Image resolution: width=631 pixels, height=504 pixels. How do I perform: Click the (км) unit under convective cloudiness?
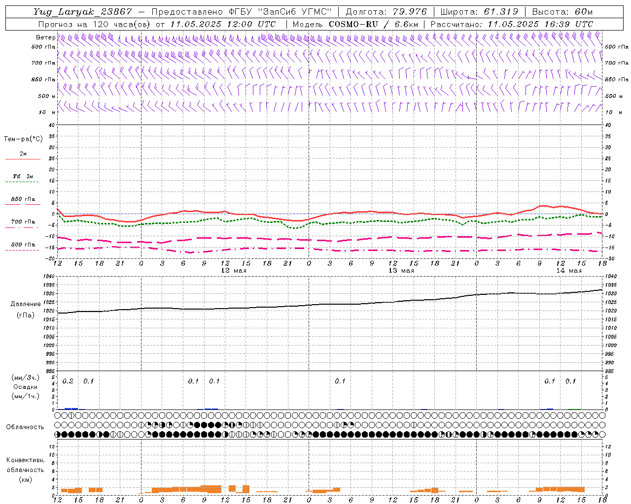click(25, 480)
